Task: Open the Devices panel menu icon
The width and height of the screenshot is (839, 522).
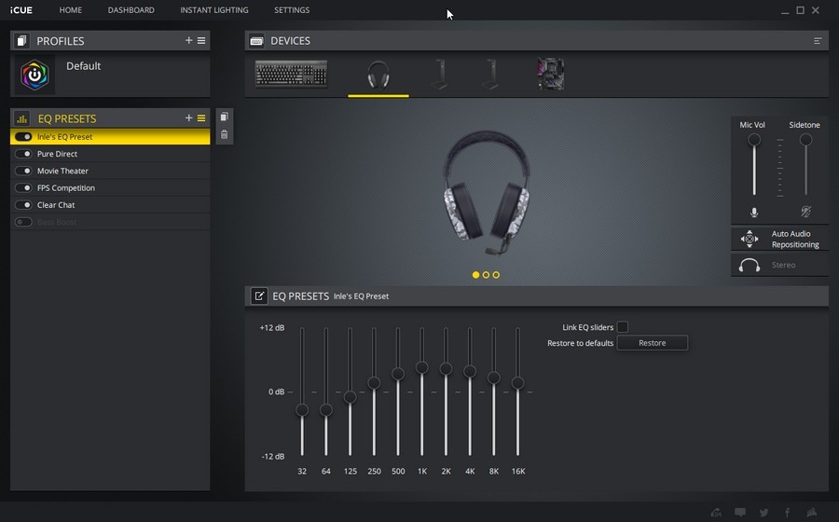Action: coord(818,41)
